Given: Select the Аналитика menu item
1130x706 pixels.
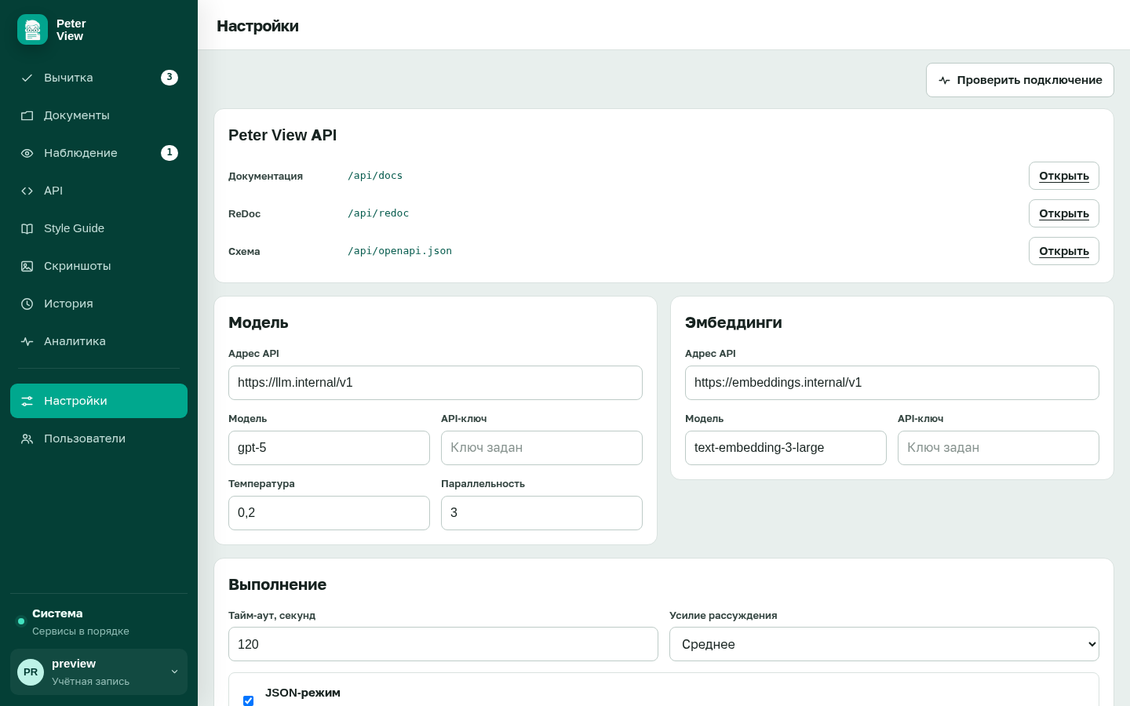Looking at the screenshot, I should [x=99, y=341].
